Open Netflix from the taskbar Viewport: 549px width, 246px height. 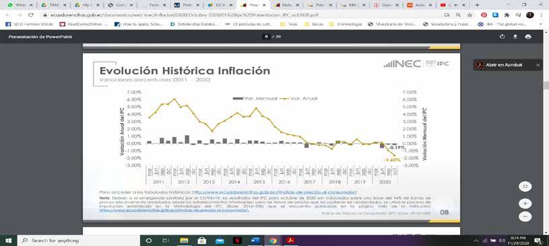[x=237, y=241]
